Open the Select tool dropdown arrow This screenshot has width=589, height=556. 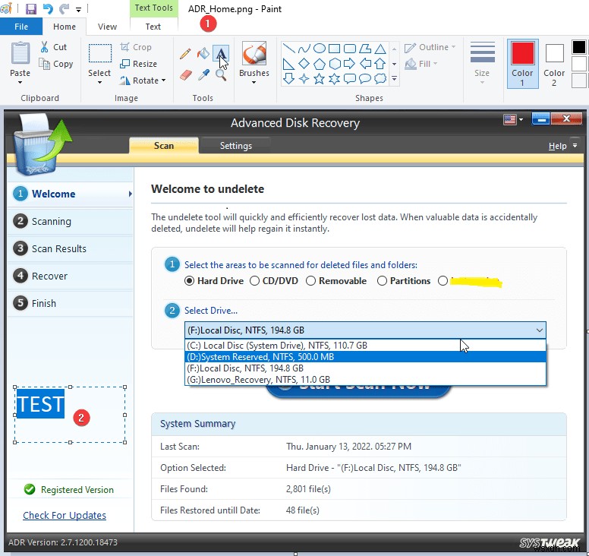pyautogui.click(x=99, y=82)
